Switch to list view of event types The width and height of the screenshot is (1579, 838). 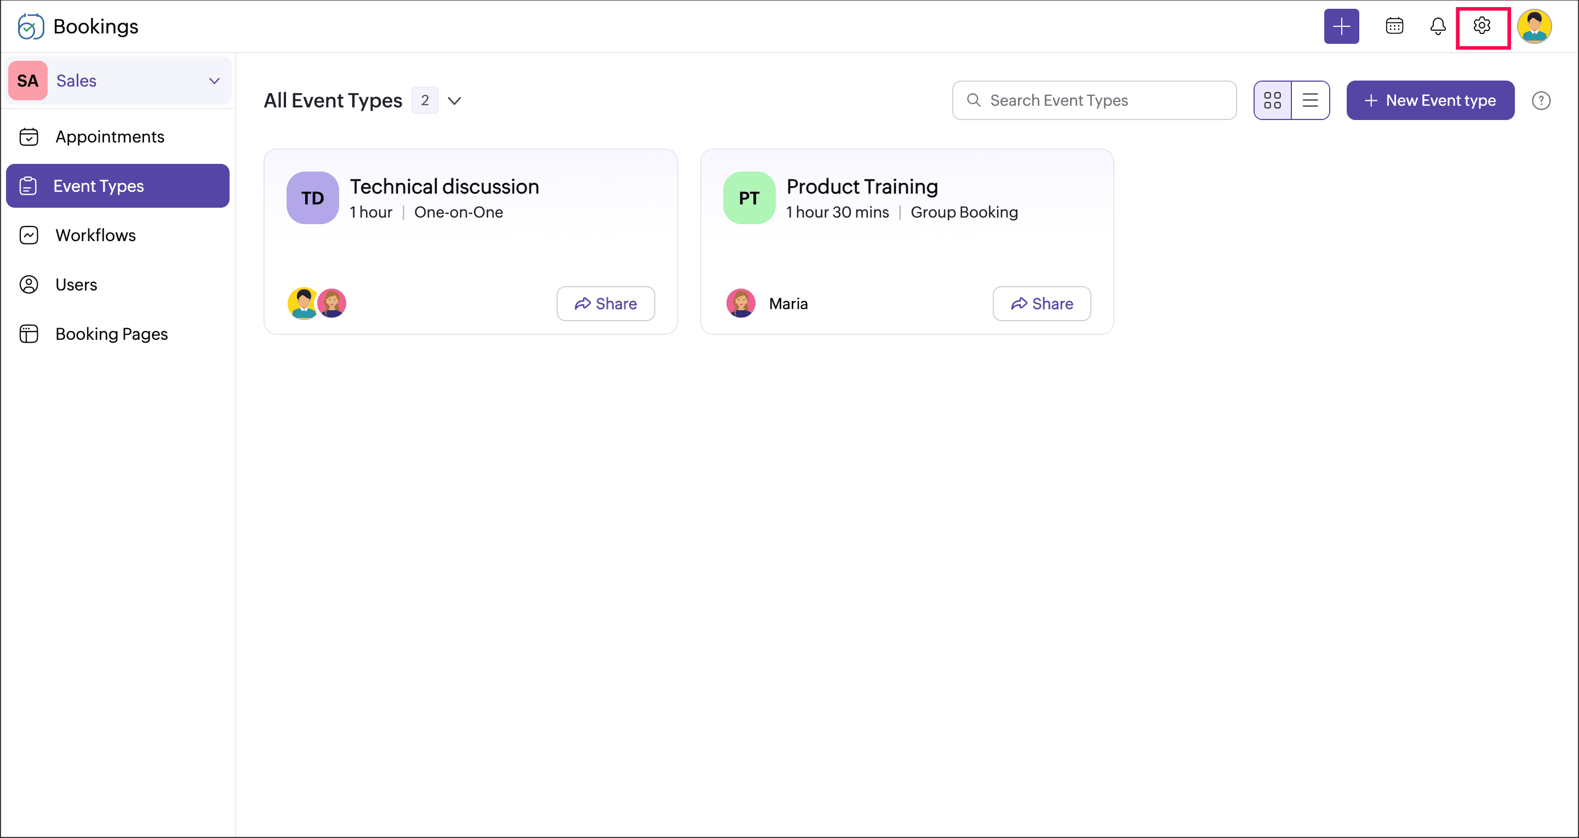(1311, 100)
